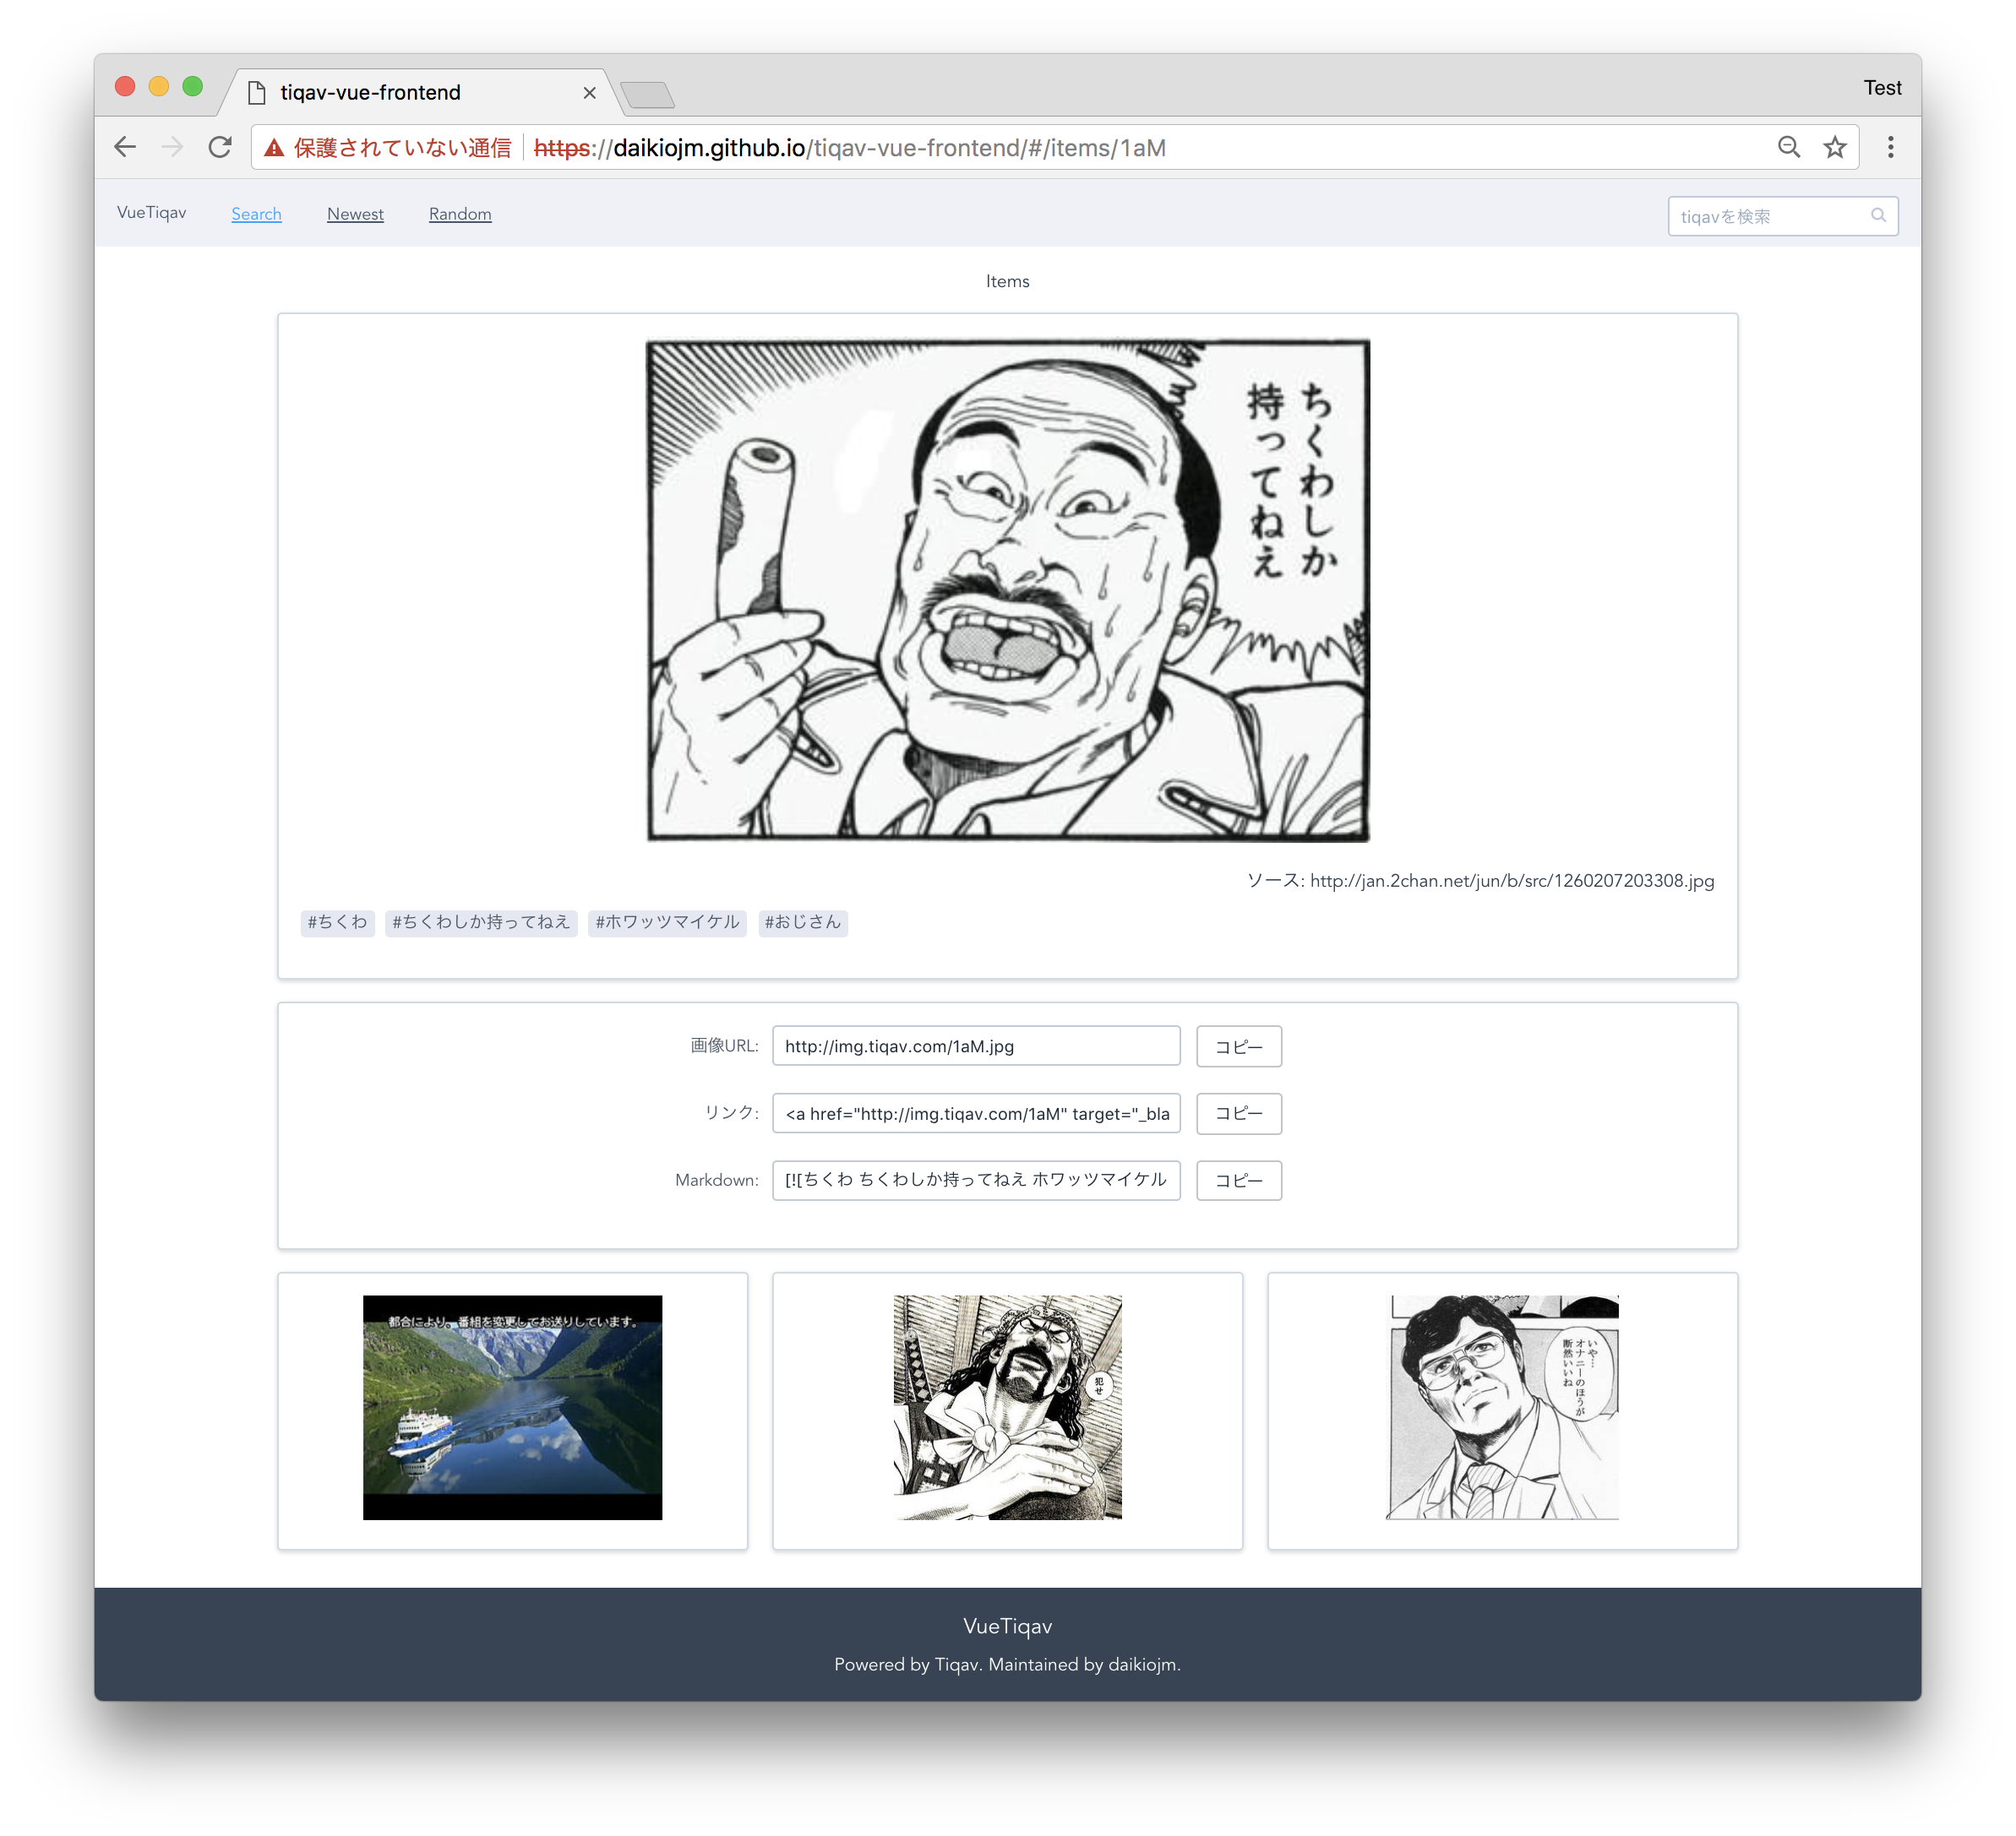Click the daikiojm link in the footer
The height and width of the screenshot is (1836, 2016).
tap(1142, 1664)
